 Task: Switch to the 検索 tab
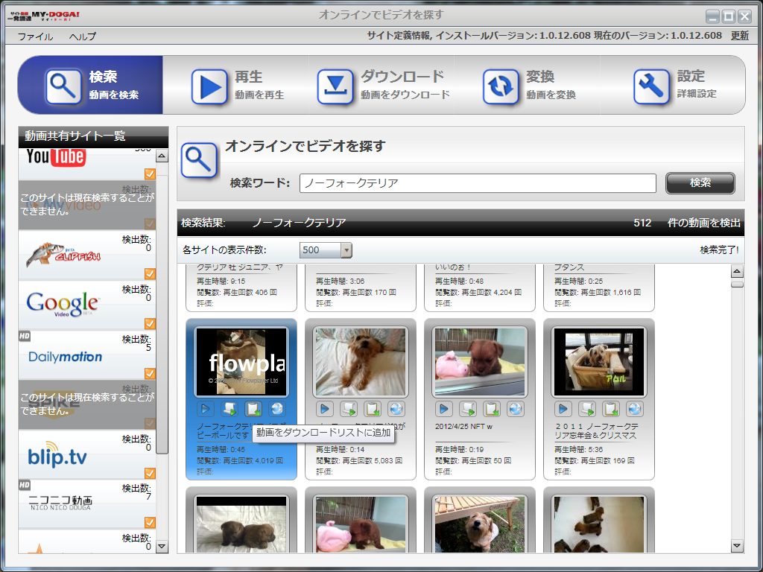(x=90, y=85)
